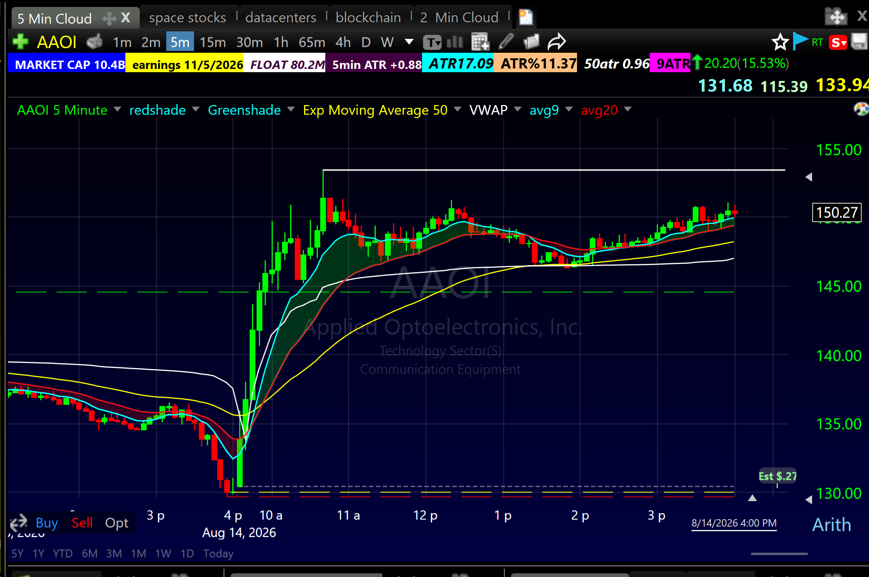Switch to the space stocks tab
This screenshot has width=869, height=577.
(x=187, y=18)
